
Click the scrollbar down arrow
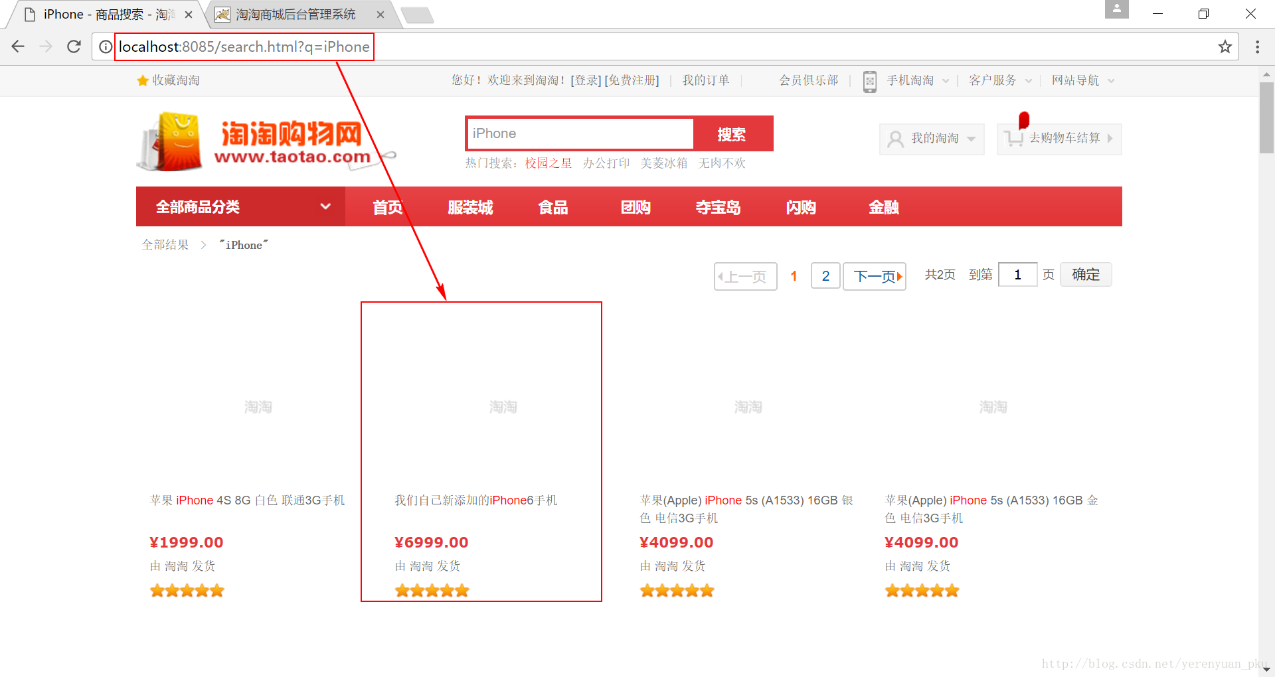tap(1266, 670)
